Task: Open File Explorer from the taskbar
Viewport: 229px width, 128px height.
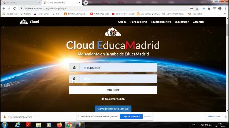Action: 39,125
